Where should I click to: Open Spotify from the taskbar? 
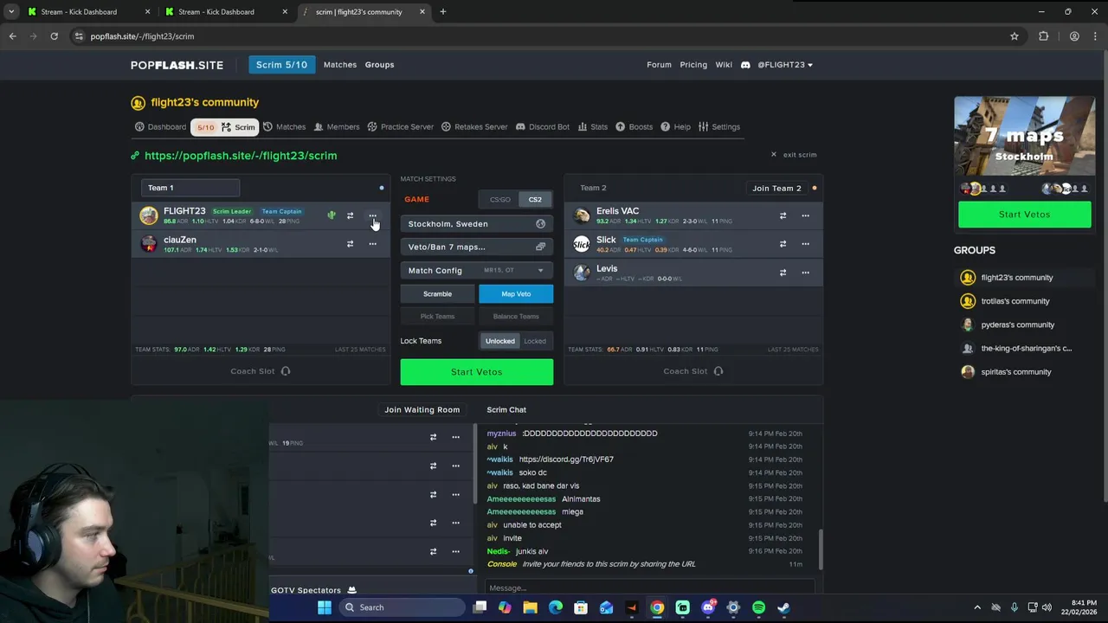(758, 607)
